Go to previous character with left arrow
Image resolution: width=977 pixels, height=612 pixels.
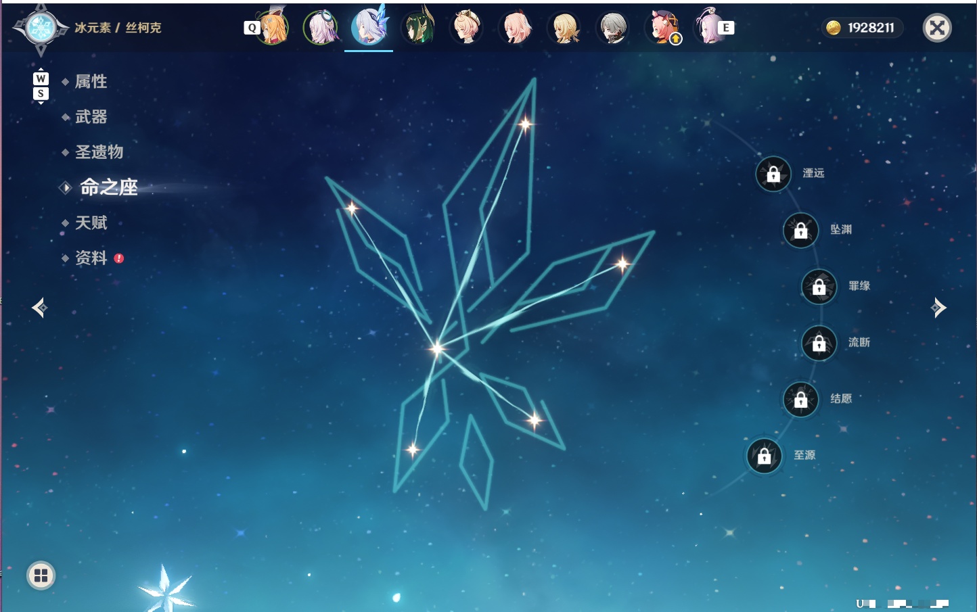click(x=39, y=308)
